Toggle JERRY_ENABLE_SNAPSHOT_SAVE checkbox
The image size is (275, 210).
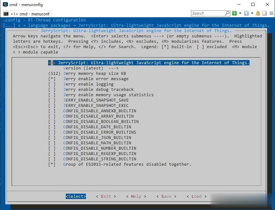[x=52, y=100]
